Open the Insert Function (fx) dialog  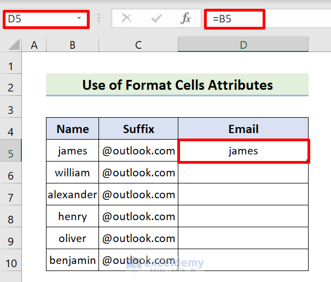point(186,19)
